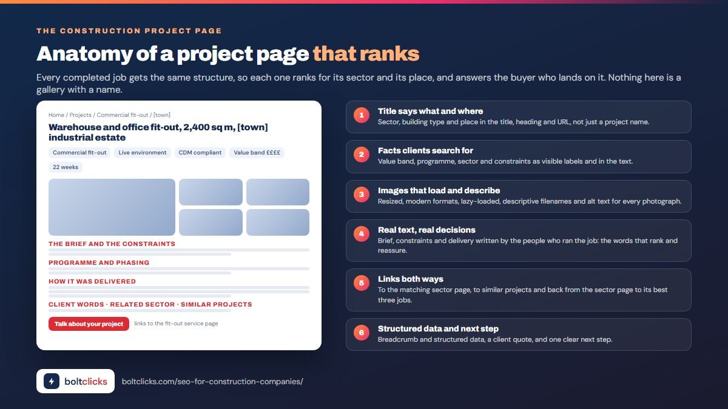
Task: Click the red "Talk about your project" button
Action: tap(89, 324)
